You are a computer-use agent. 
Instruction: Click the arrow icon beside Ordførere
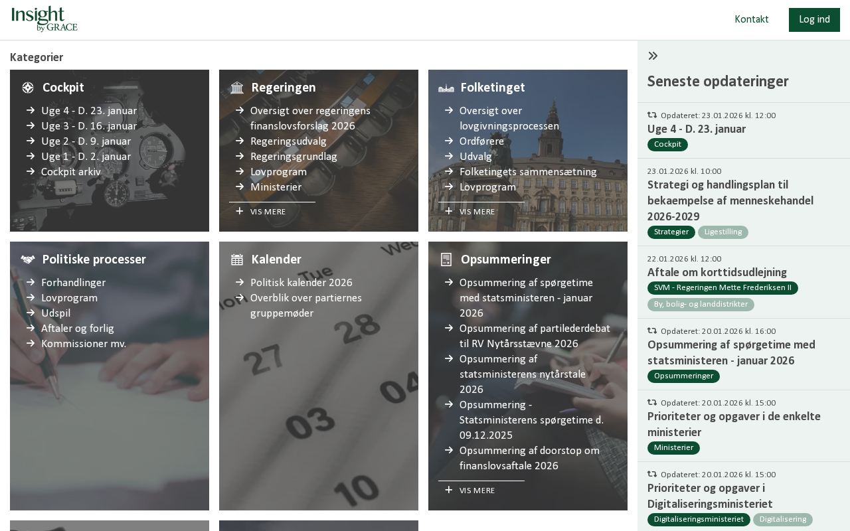(x=449, y=141)
